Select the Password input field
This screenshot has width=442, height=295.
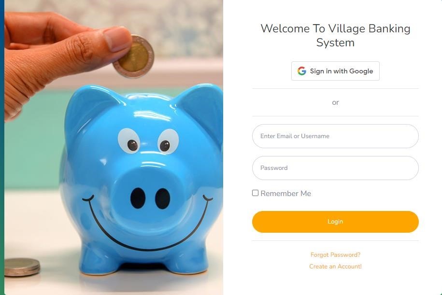click(x=335, y=168)
